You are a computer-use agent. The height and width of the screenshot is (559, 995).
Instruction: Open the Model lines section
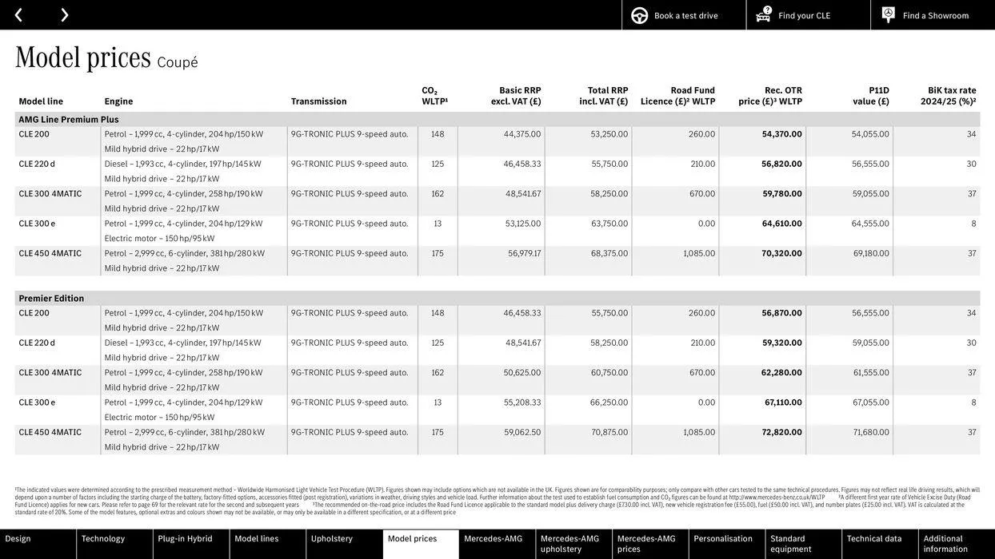[255, 540]
